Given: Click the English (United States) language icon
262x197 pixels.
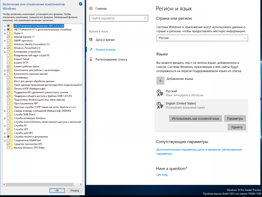Looking at the screenshot, I should coord(160,105).
